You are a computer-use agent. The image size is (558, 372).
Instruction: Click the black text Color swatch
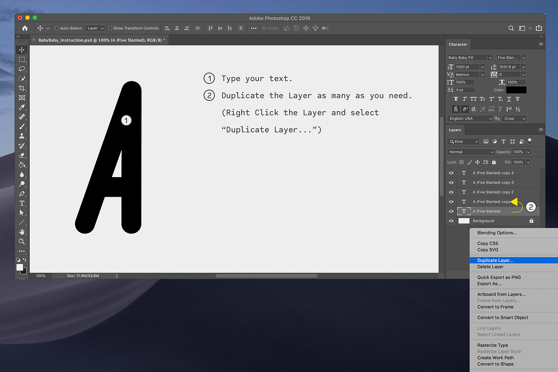pyautogui.click(x=516, y=90)
